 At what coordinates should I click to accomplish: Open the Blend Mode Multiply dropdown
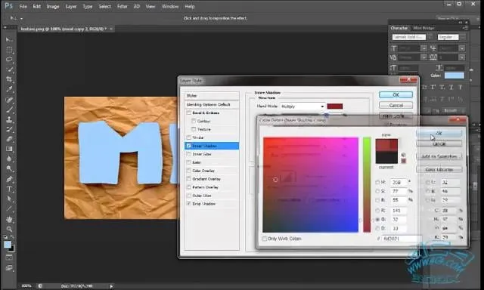tap(302, 106)
